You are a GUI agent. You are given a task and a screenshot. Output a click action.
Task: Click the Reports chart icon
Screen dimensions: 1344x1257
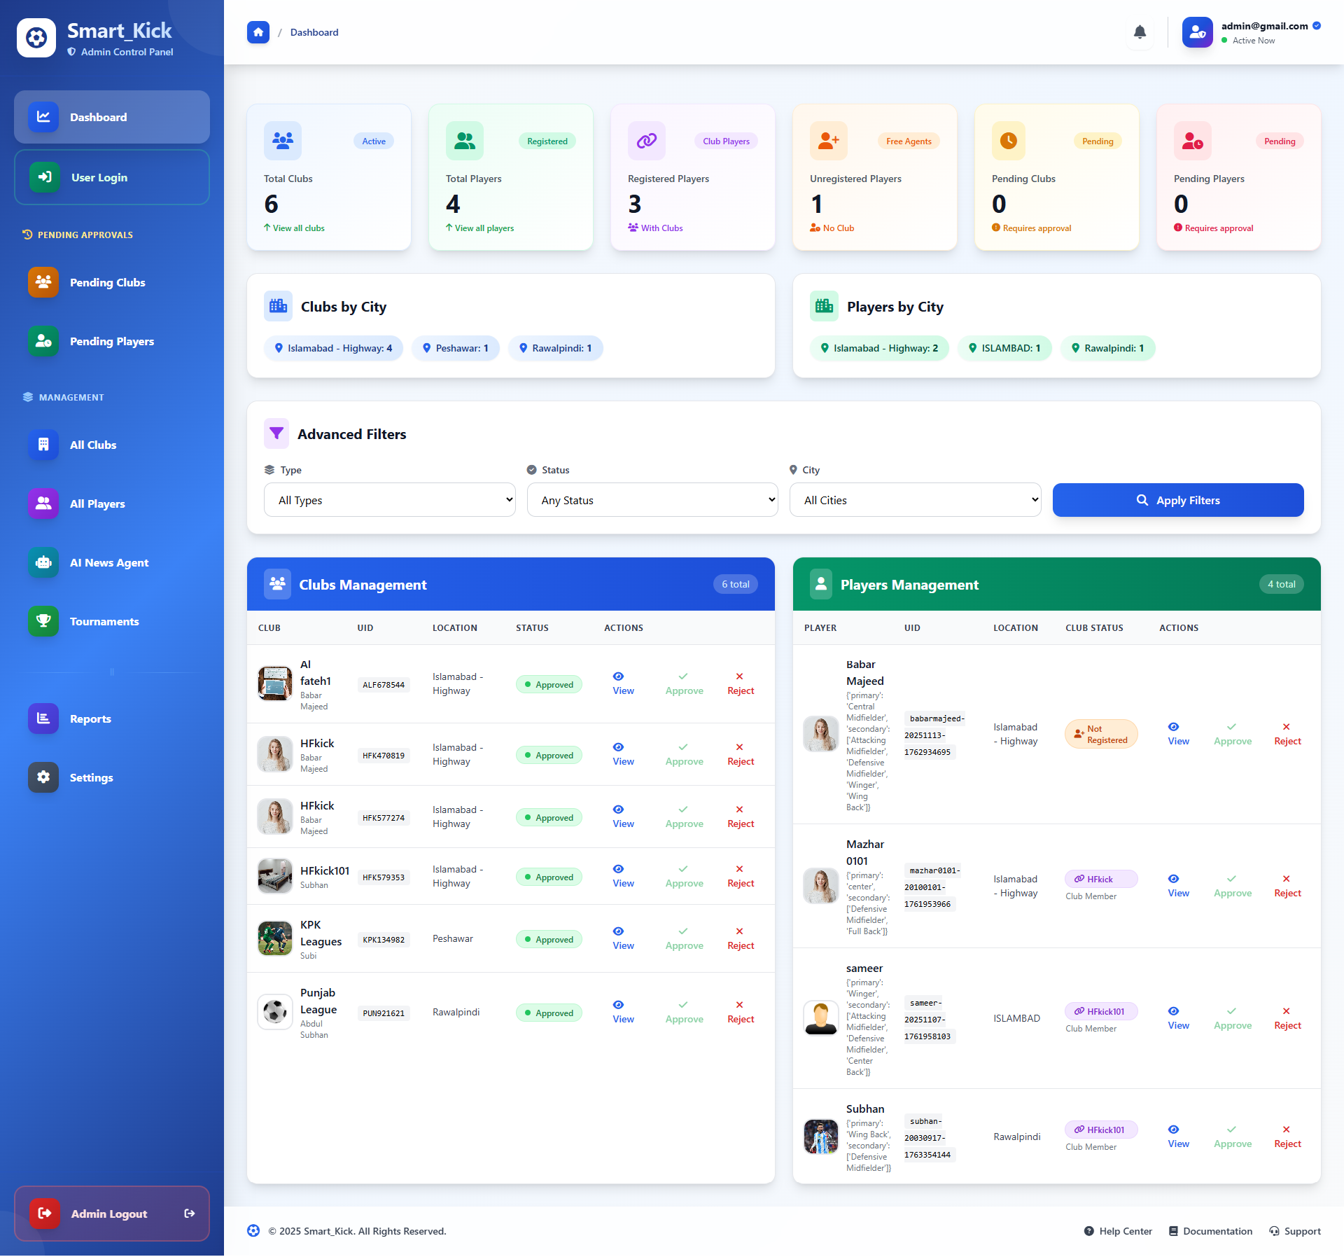point(43,718)
